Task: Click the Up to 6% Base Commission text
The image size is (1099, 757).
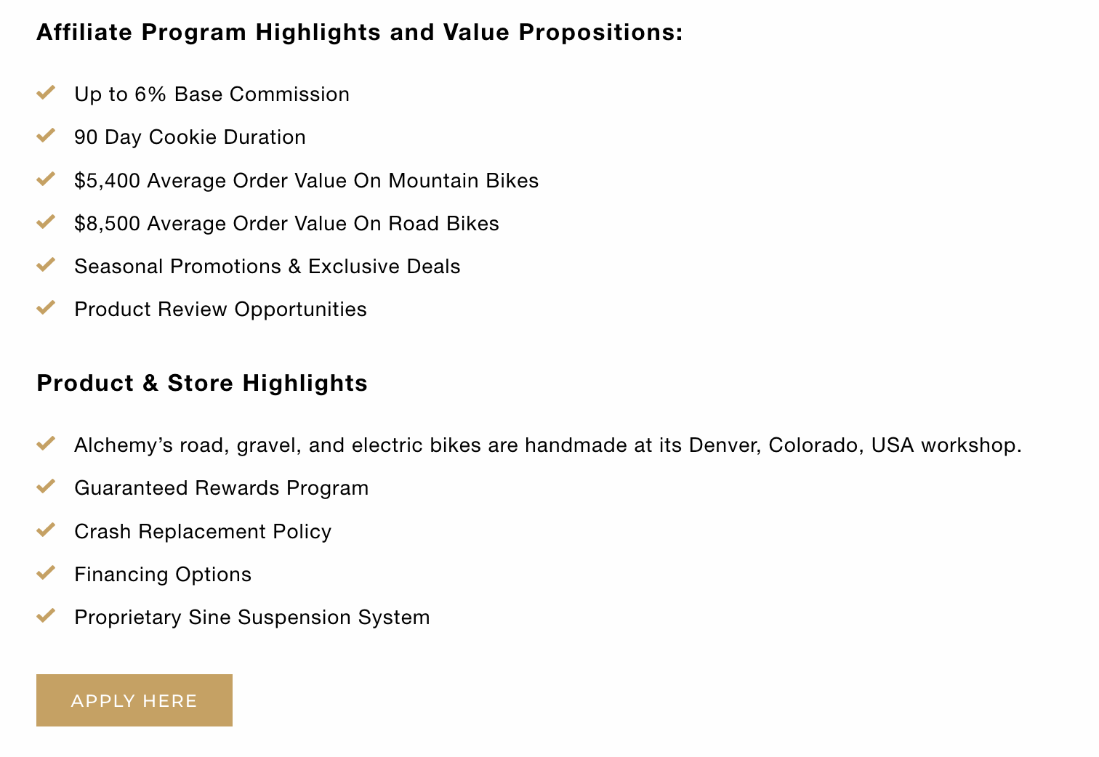Action: pyautogui.click(x=212, y=94)
